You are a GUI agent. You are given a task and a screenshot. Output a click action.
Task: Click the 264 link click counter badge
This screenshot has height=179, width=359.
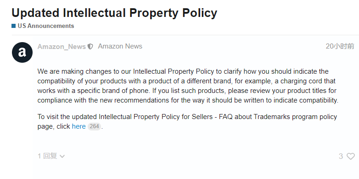coord(94,126)
